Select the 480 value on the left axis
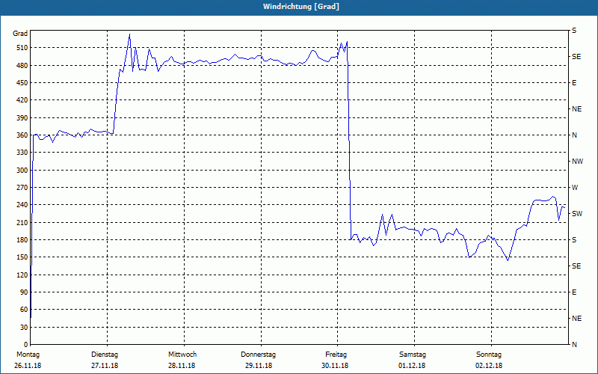Image resolution: width=598 pixels, height=374 pixels. tap(22, 65)
